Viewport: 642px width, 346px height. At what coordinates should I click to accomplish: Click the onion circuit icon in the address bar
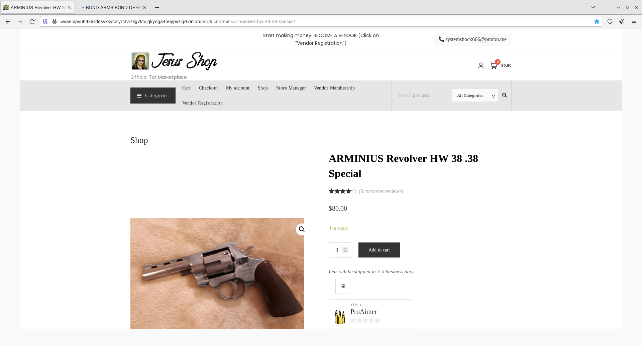[55, 21]
